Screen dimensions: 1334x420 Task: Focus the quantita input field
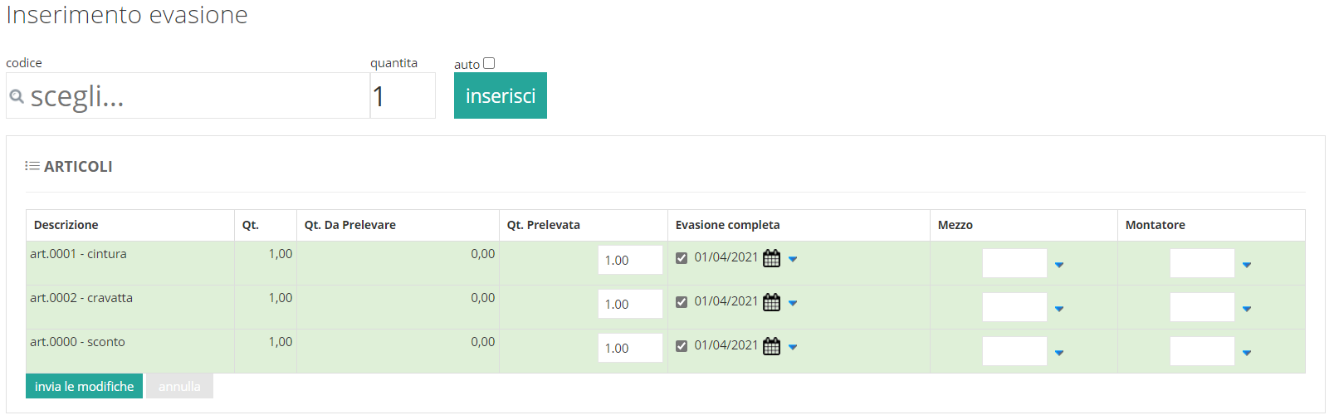pyautogui.click(x=403, y=95)
